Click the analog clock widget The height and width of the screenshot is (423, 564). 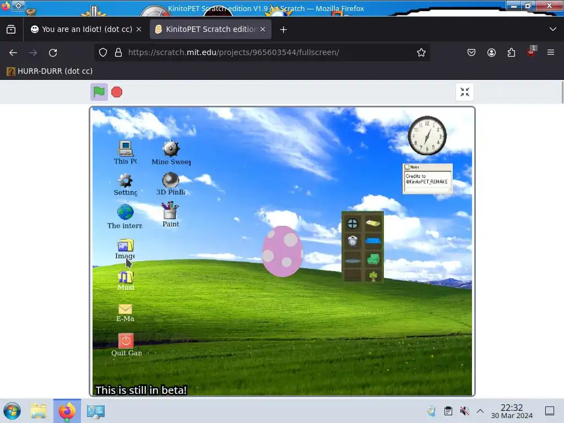(x=427, y=135)
